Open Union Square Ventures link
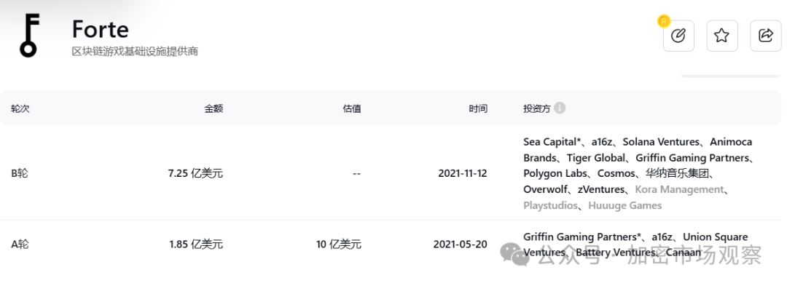Viewport: 787px width, 286px height. (x=635, y=245)
